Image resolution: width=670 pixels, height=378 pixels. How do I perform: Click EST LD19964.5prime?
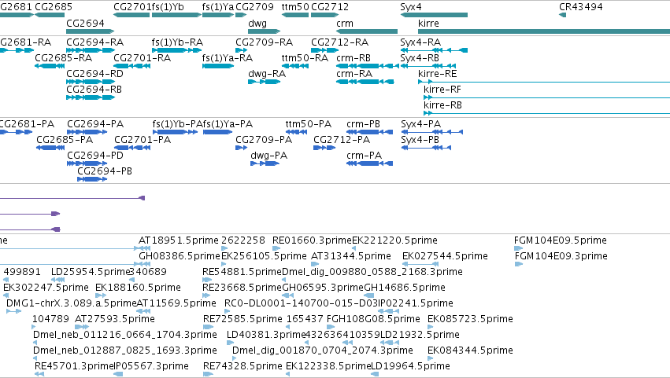(410, 366)
